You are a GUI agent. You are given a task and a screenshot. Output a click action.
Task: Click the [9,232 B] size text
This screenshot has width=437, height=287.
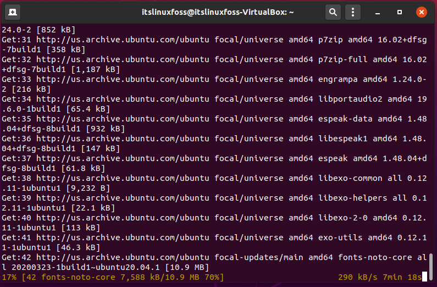coord(88,188)
